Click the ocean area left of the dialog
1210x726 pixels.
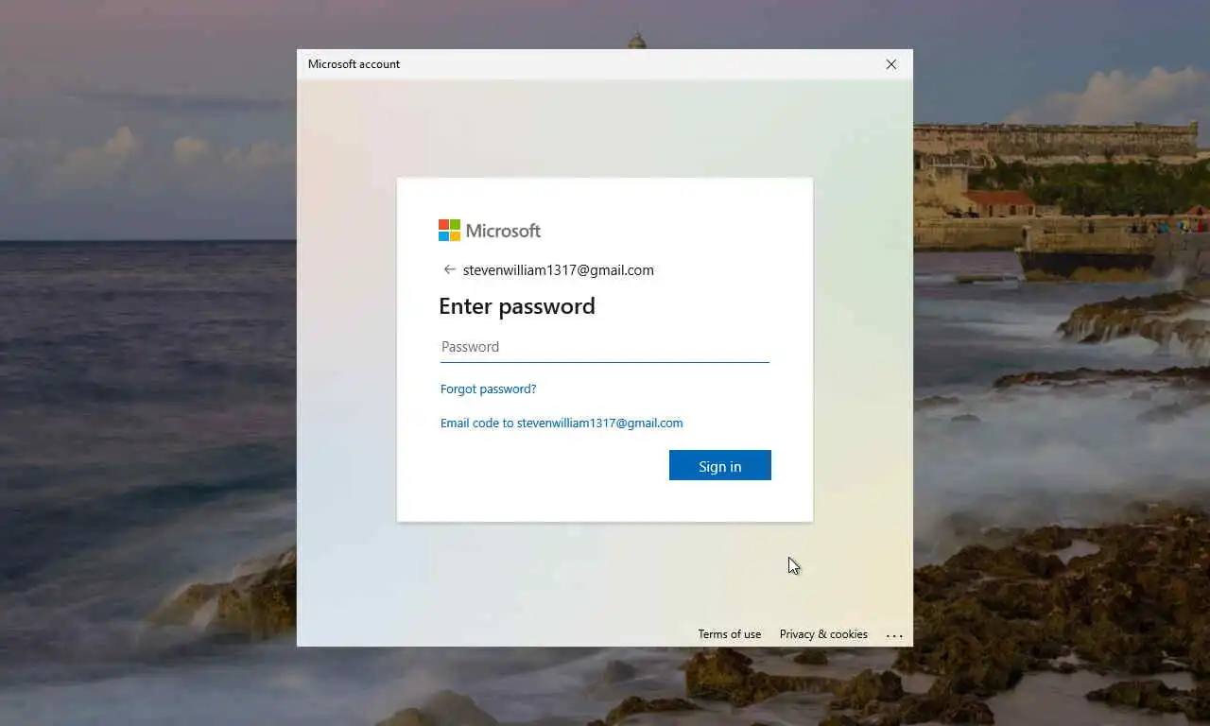[x=142, y=378]
